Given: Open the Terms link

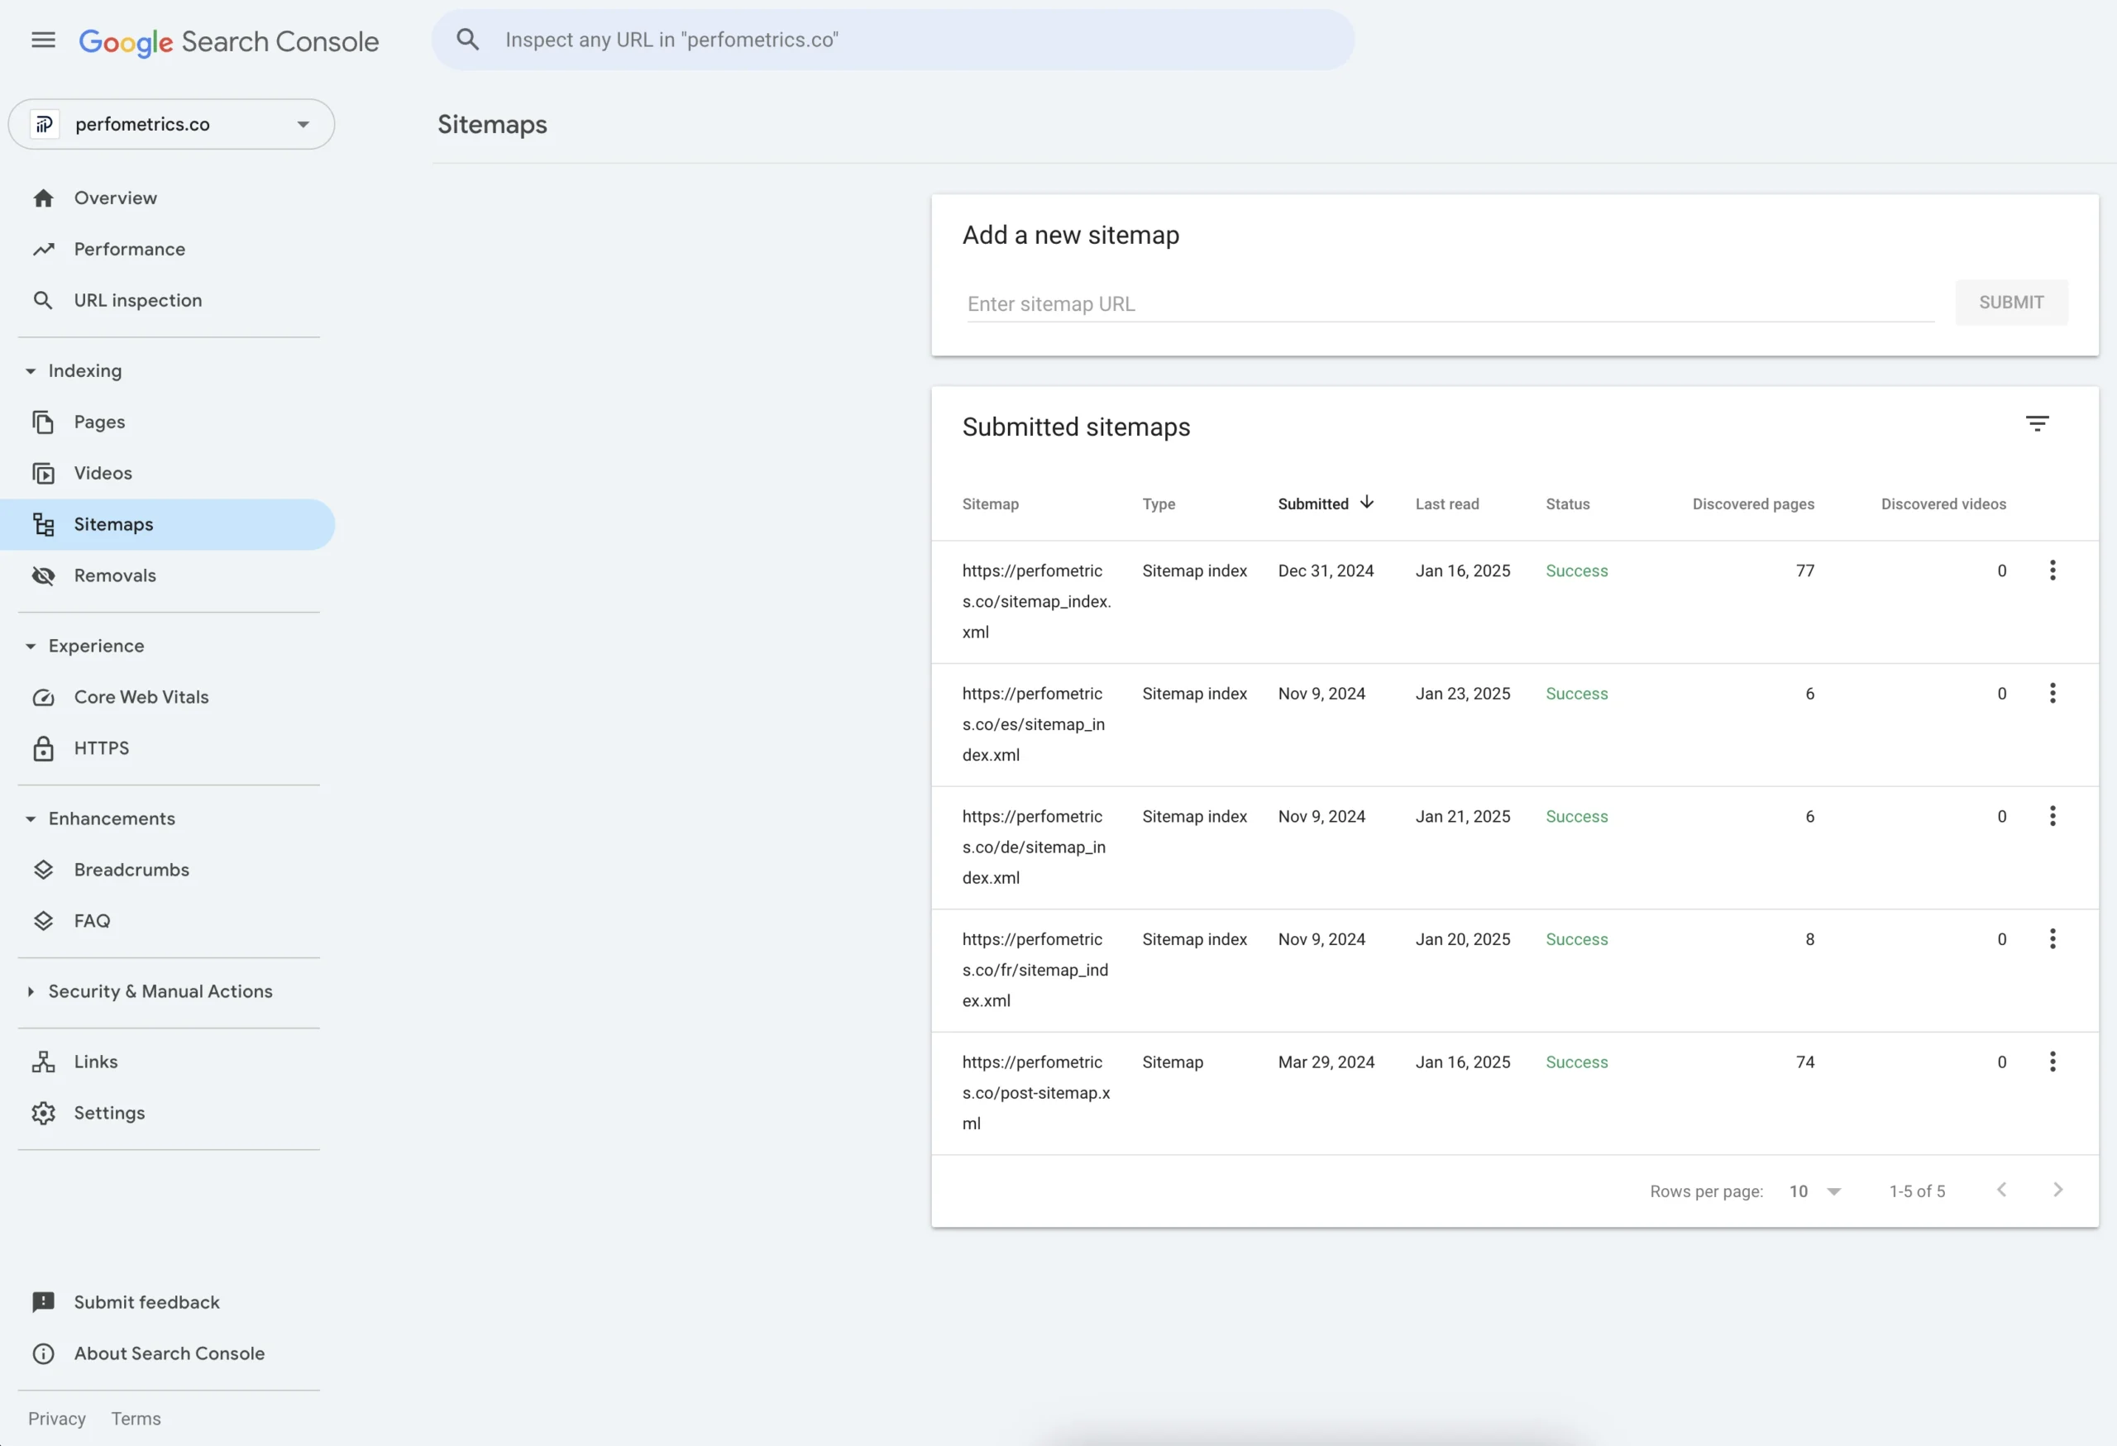Looking at the screenshot, I should [x=136, y=1418].
